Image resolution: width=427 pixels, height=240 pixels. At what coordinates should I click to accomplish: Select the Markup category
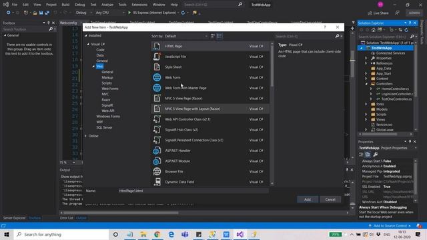click(107, 77)
